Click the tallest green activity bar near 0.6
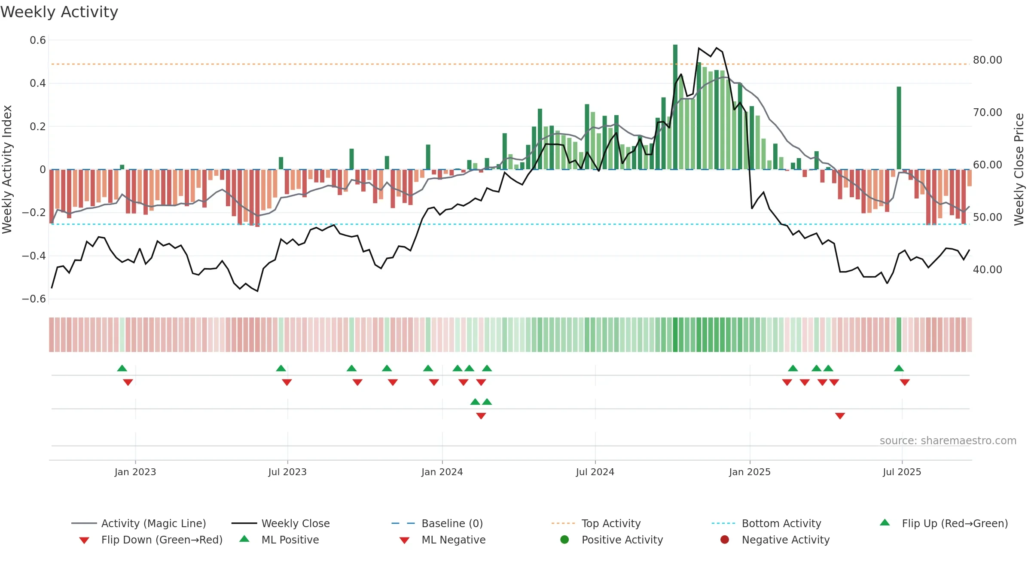The height and width of the screenshot is (580, 1031). pyautogui.click(x=675, y=107)
